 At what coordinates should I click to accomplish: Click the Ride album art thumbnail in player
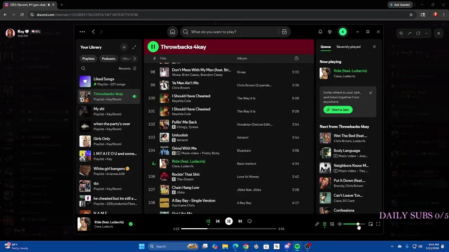point(84,224)
